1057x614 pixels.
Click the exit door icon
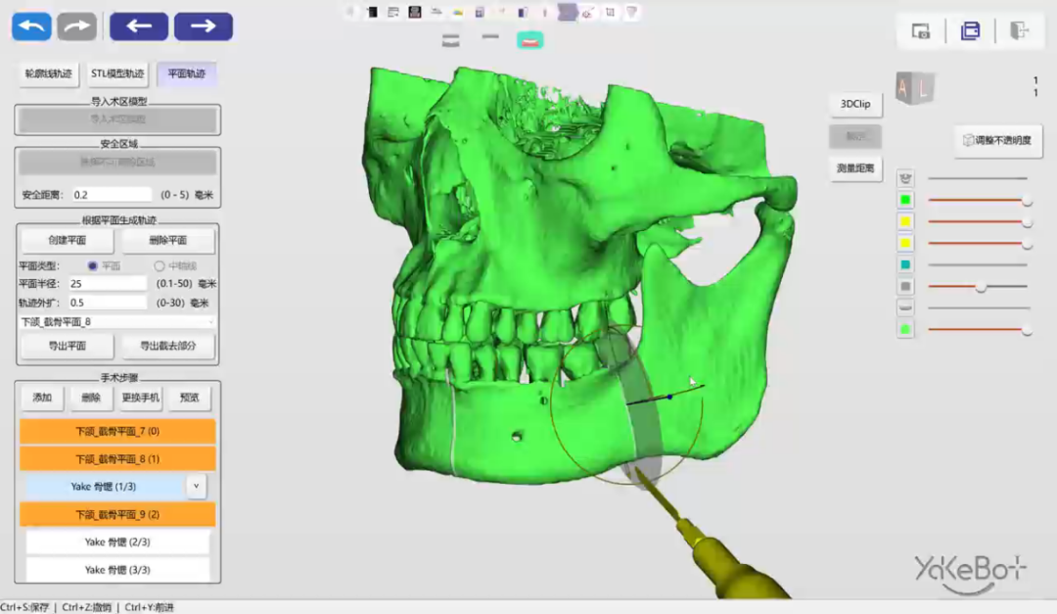(1020, 31)
